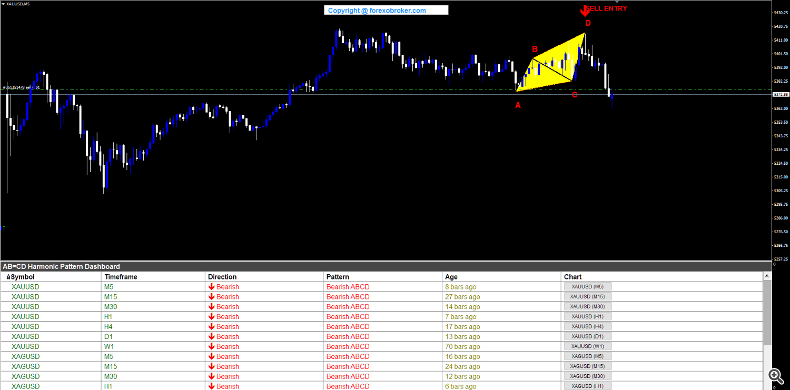Click the 5430.25 price axis label

click(x=781, y=13)
